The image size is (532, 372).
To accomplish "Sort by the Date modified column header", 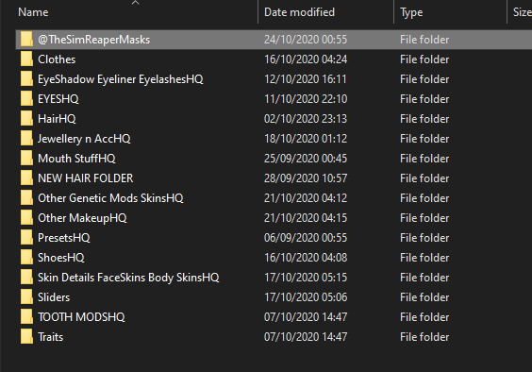I will [299, 12].
